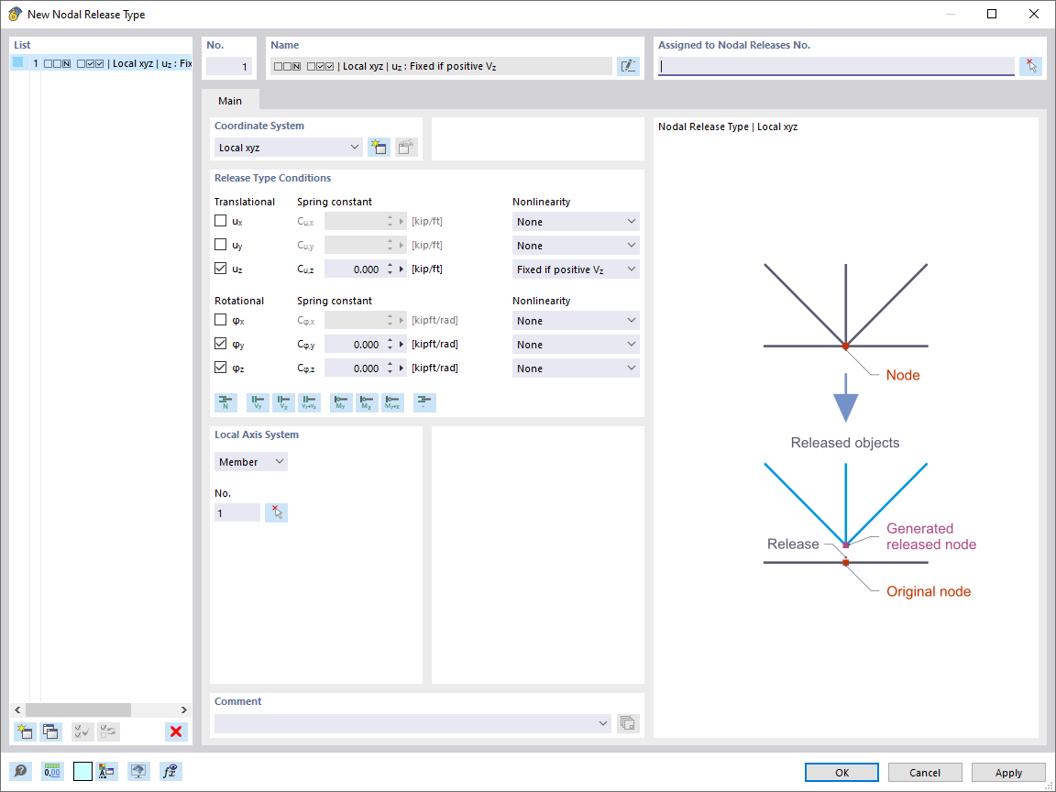Check the φx rotational release box
1056x792 pixels.
click(220, 319)
